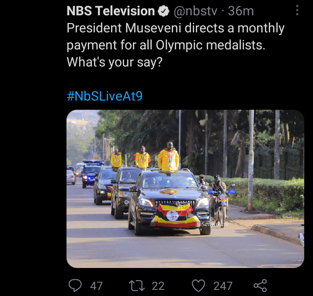Viewport: 313px width, 296px height.
Task: Click the reply count 47
Action: point(97,286)
